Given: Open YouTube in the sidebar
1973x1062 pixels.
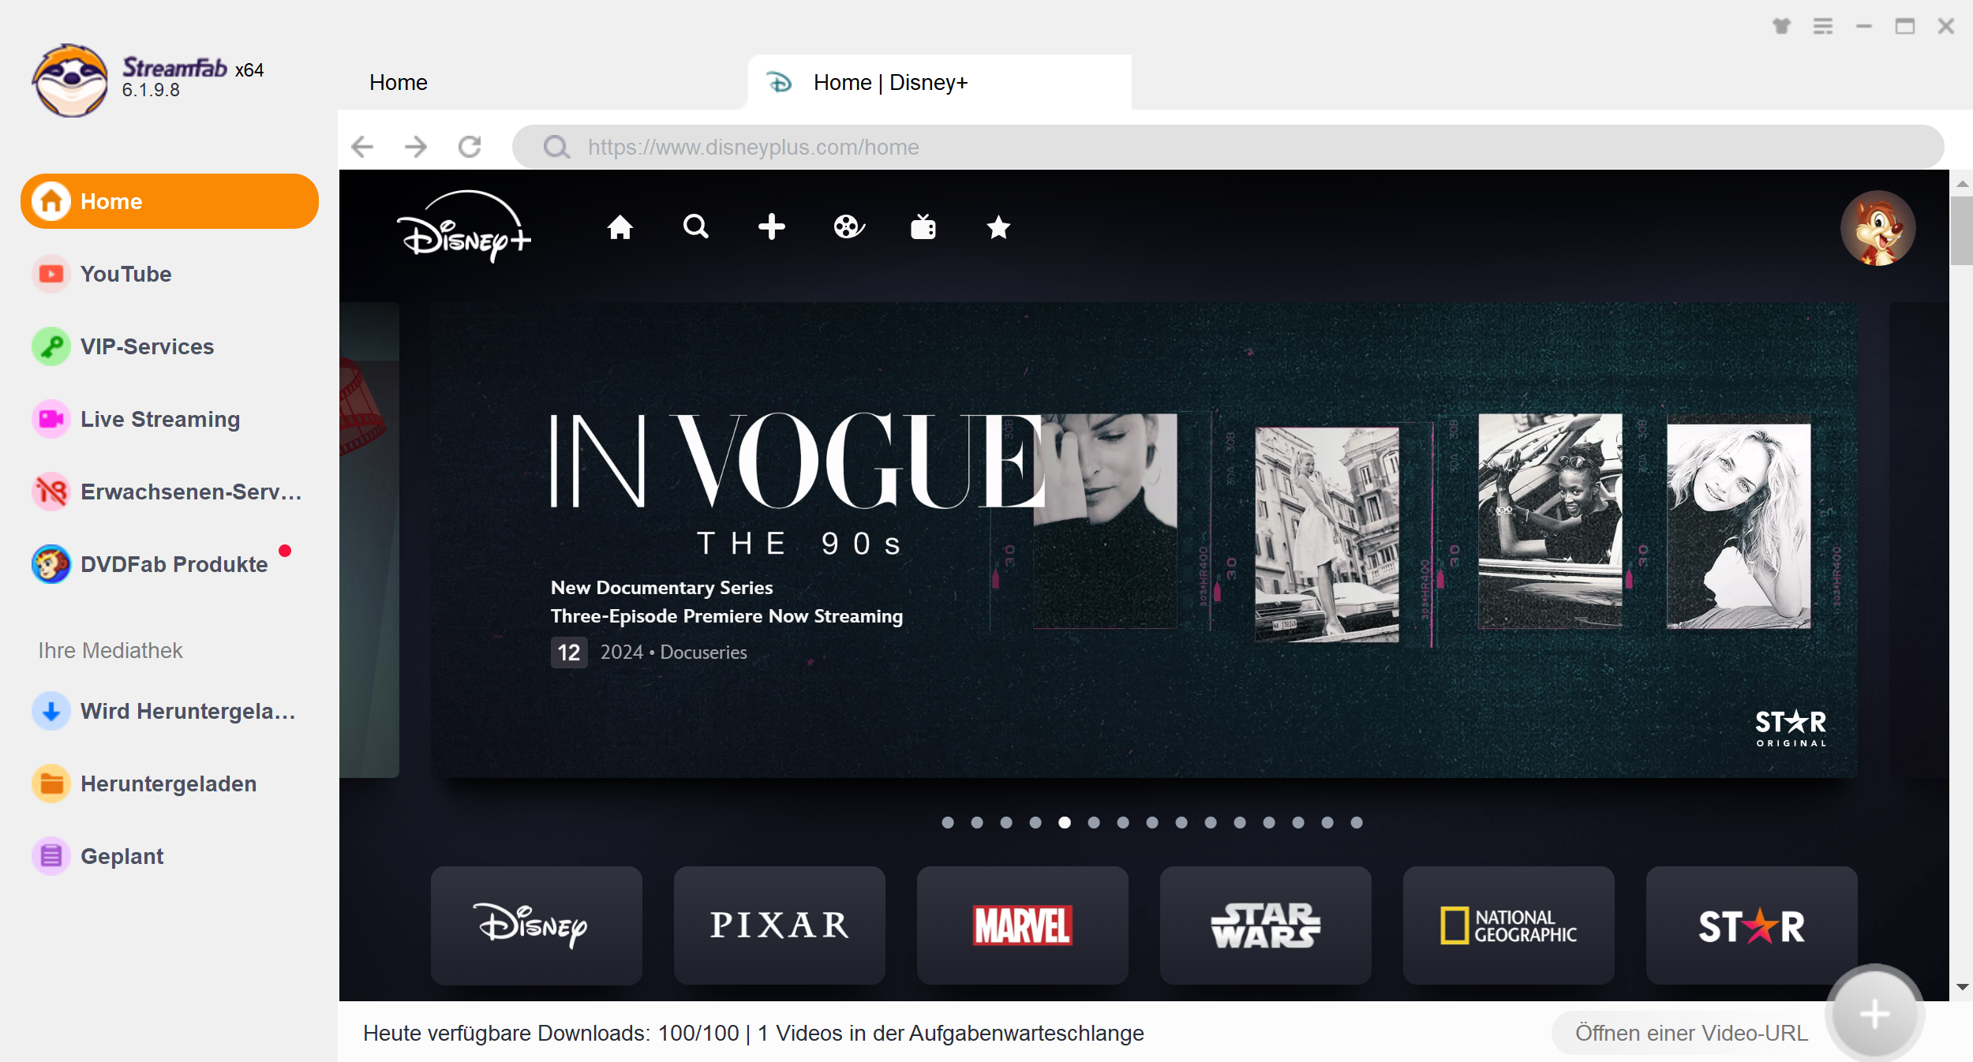Looking at the screenshot, I should (170, 274).
